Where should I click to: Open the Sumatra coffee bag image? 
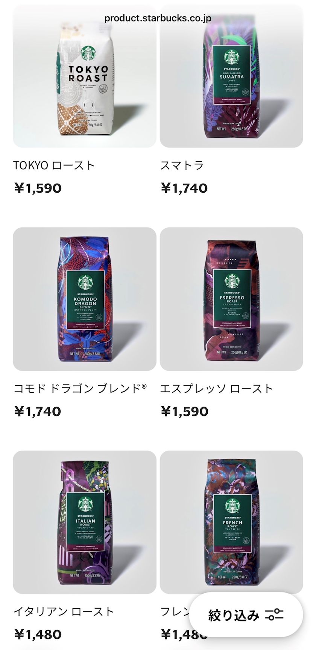(x=231, y=76)
